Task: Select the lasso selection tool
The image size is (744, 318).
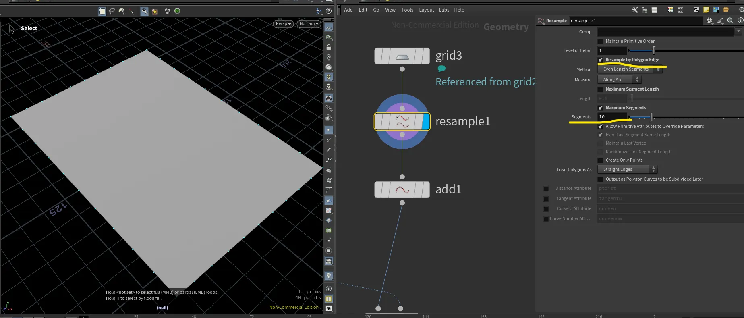Action: coord(112,11)
